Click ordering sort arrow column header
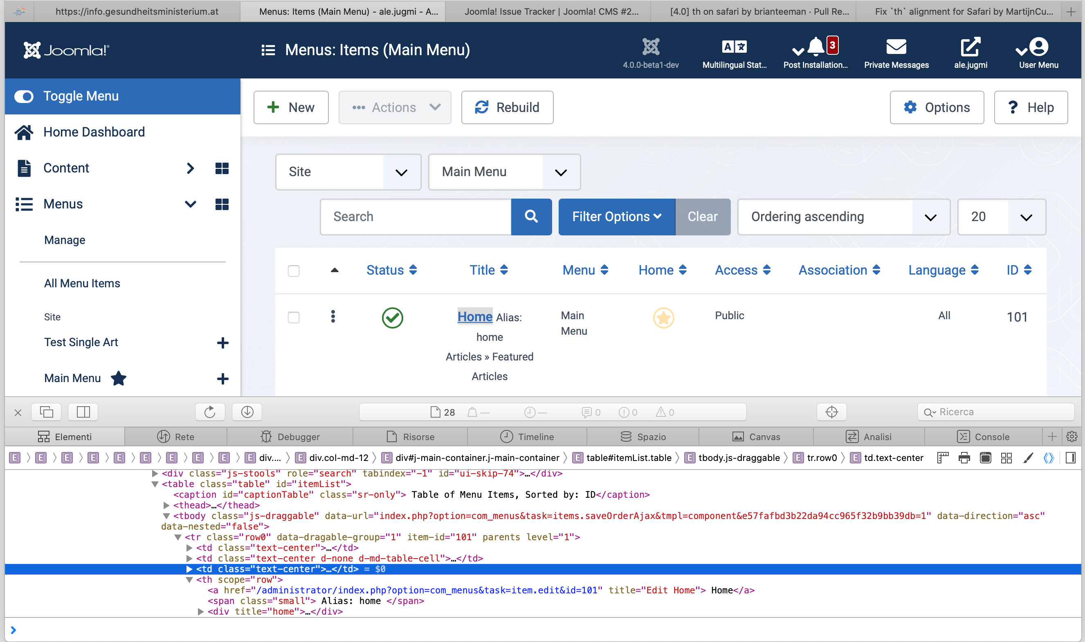The image size is (1085, 642). [334, 271]
